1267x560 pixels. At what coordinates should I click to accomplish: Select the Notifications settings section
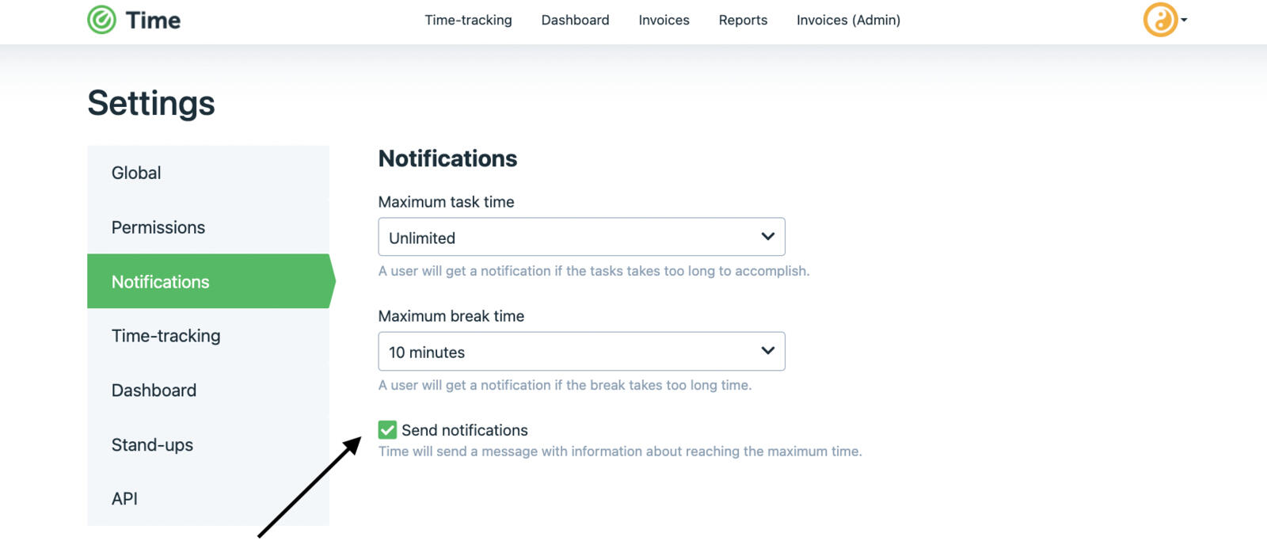coord(160,281)
